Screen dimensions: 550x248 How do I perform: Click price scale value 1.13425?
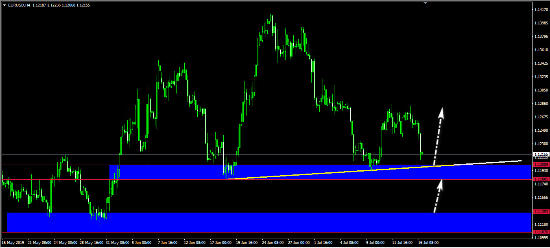542,63
